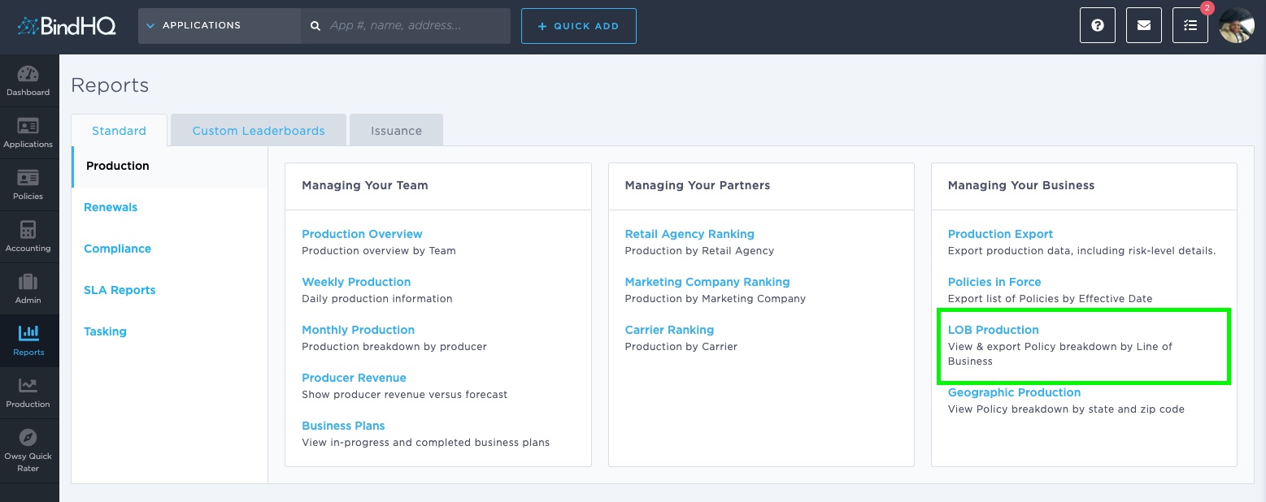The image size is (1266, 502).
Task: Select the Production report category
Action: (x=169, y=166)
